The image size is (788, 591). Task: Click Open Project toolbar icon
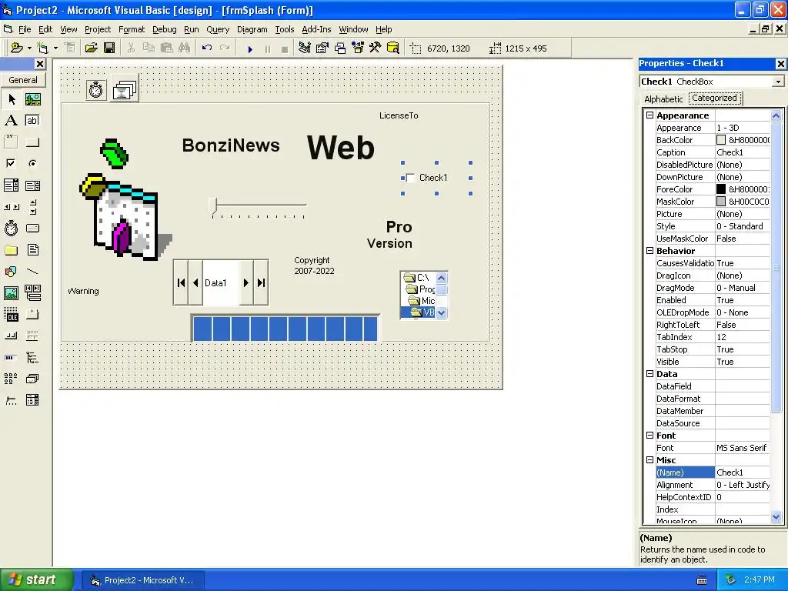[x=91, y=48]
